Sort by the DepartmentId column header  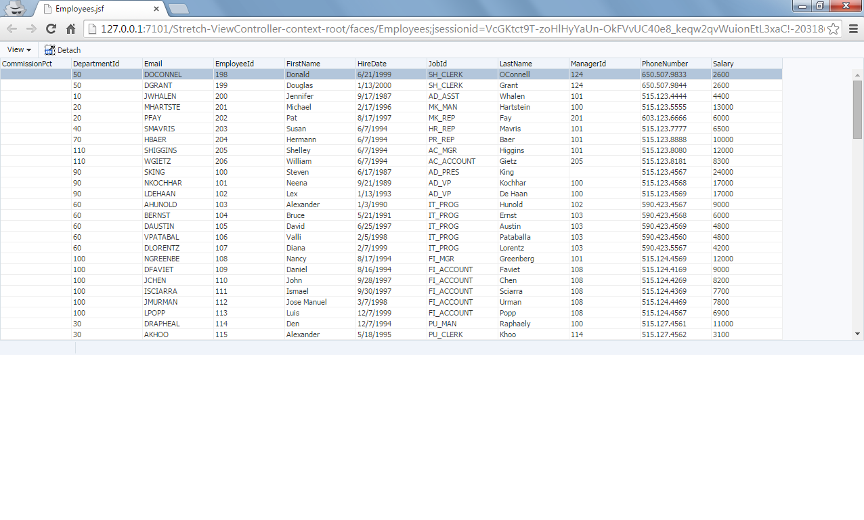107,64
